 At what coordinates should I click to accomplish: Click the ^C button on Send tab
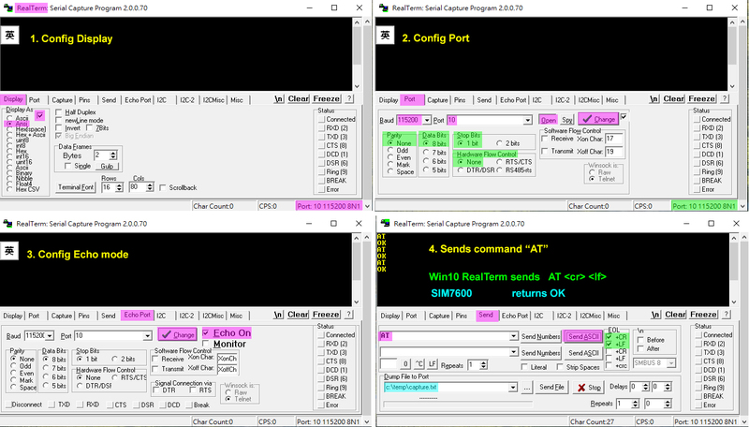point(419,364)
